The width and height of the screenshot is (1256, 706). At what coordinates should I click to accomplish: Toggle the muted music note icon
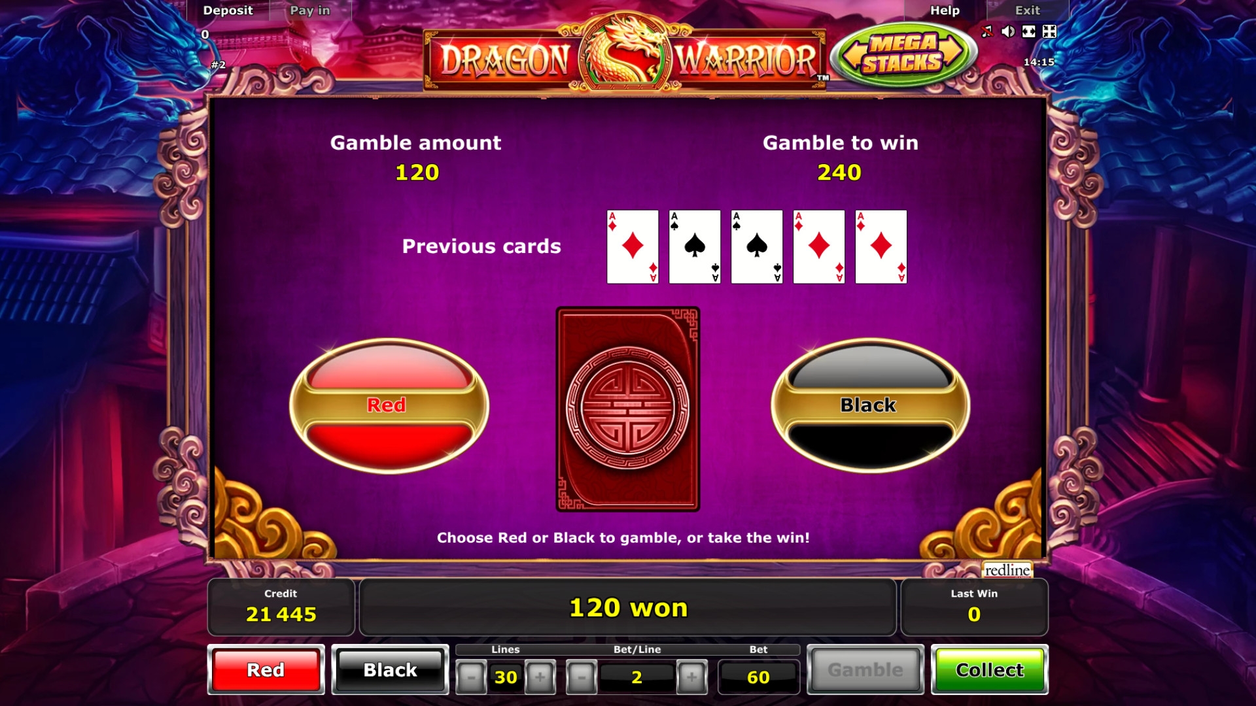tap(987, 31)
